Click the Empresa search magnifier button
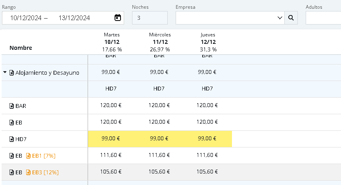The width and height of the screenshot is (341, 185). (x=291, y=18)
